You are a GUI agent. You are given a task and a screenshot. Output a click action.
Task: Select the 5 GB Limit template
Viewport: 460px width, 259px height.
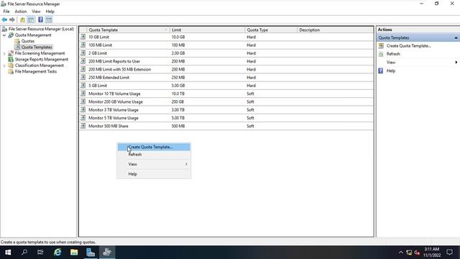(x=226, y=86)
